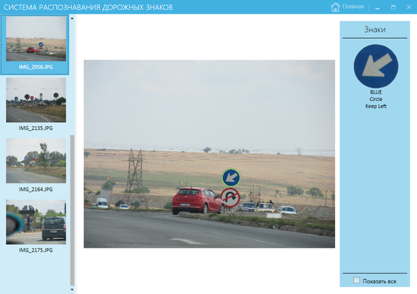
Task: Click the red car in main photo
Action: [x=198, y=201]
